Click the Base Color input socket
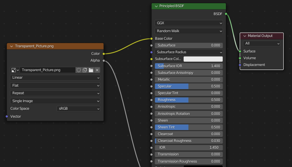 click(x=151, y=39)
